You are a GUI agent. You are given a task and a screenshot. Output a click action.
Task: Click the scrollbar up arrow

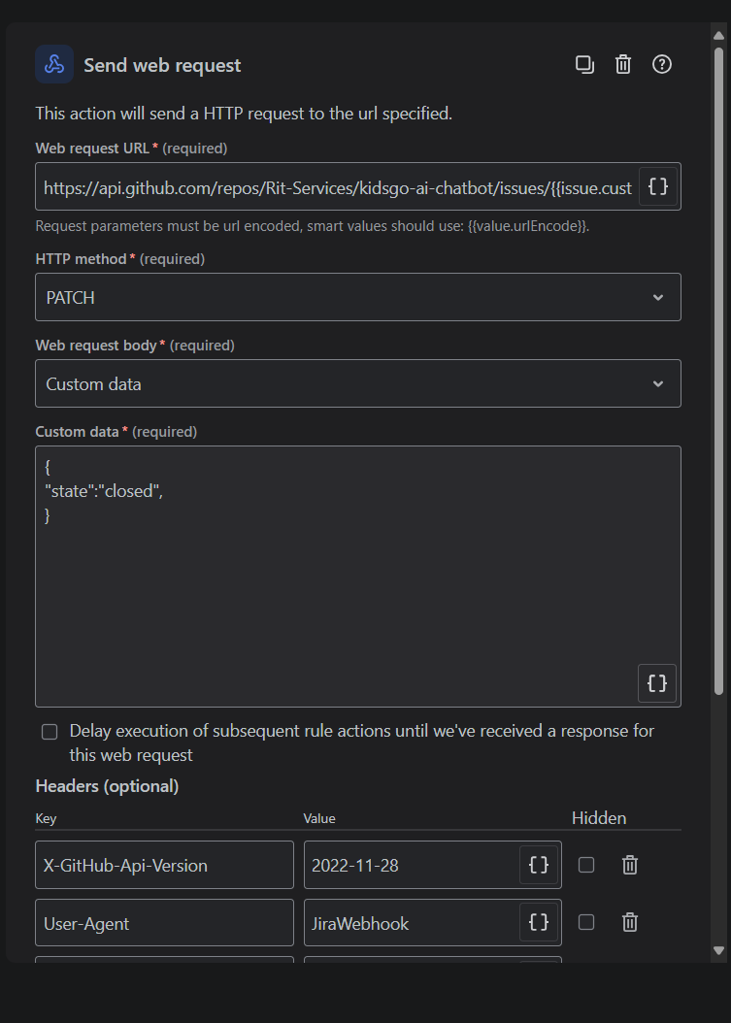point(718,35)
